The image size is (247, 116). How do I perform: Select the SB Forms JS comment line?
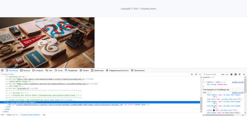tap(17, 93)
